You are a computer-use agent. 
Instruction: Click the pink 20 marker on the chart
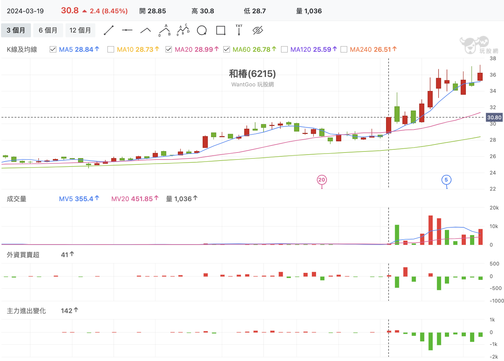click(322, 180)
